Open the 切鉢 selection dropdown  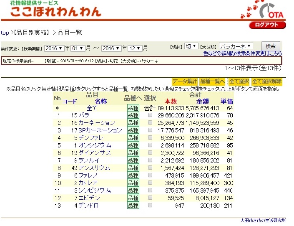(191, 46)
